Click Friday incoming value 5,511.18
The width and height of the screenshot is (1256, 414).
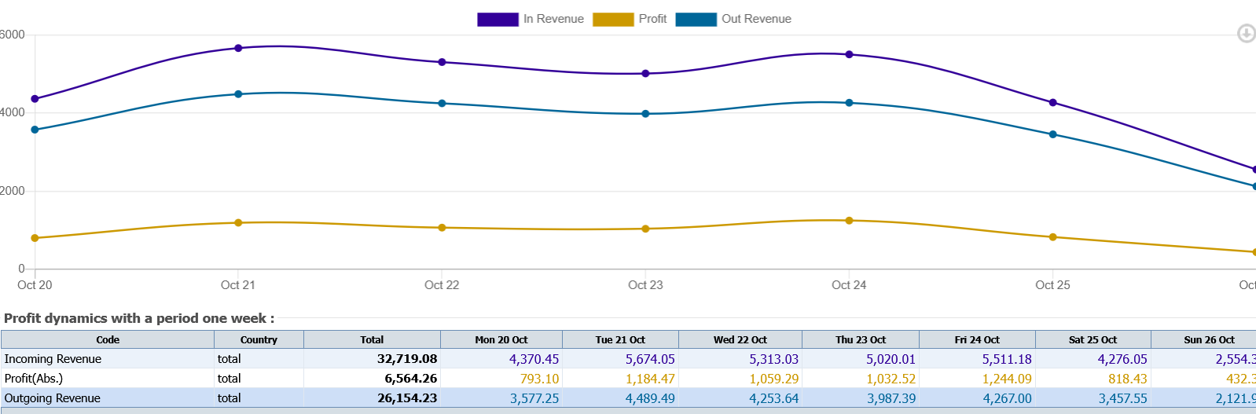1007,359
